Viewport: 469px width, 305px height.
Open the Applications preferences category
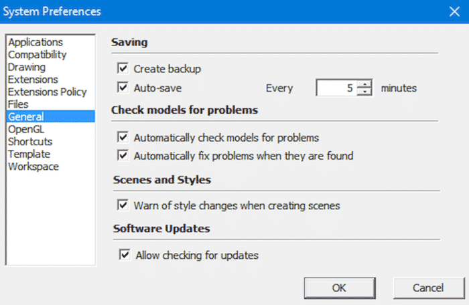coord(35,42)
